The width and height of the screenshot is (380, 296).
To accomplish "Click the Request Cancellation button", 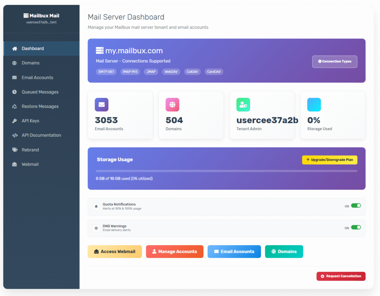I will (341, 276).
